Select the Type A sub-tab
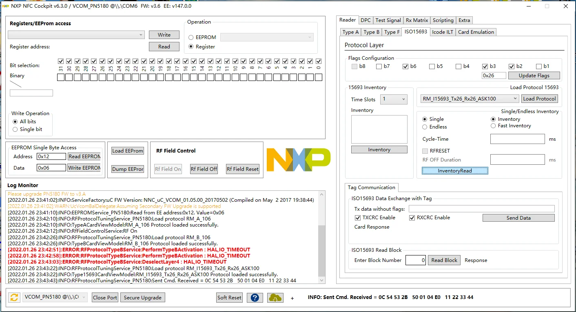Image resolution: width=576 pixels, height=312 pixels. 350,32
